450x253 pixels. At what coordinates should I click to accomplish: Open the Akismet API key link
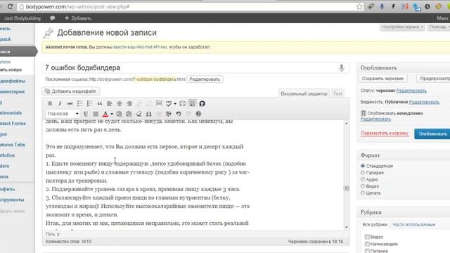(x=140, y=47)
